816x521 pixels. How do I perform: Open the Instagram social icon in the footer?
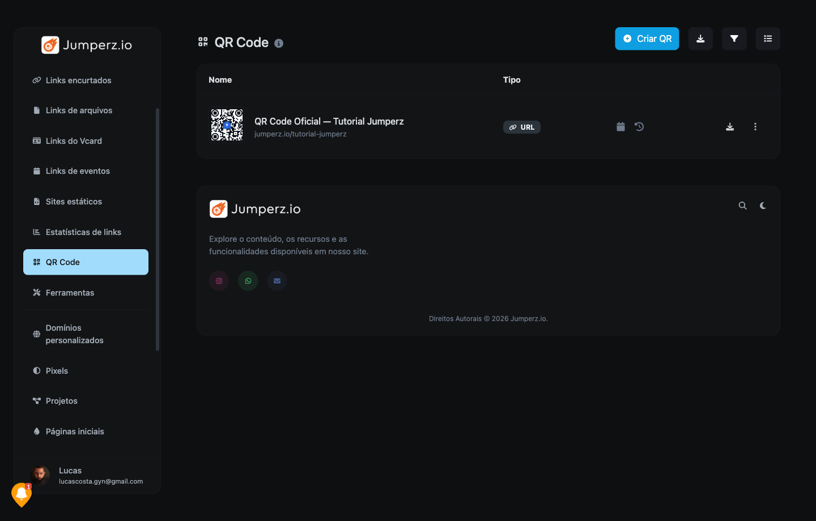[x=219, y=281]
